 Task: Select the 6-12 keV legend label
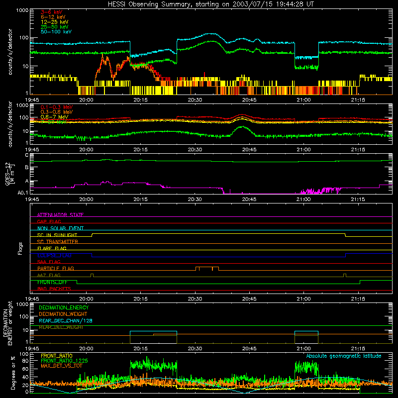tap(53, 17)
